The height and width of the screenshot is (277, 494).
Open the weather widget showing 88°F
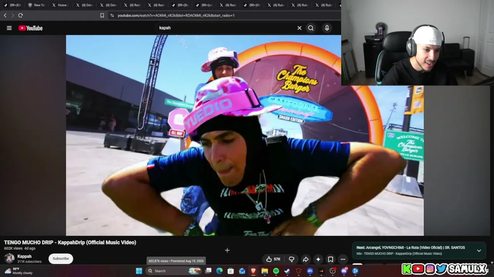coord(19,271)
